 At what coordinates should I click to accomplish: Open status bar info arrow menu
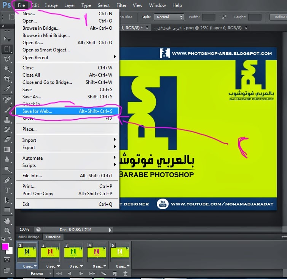coord(110,230)
